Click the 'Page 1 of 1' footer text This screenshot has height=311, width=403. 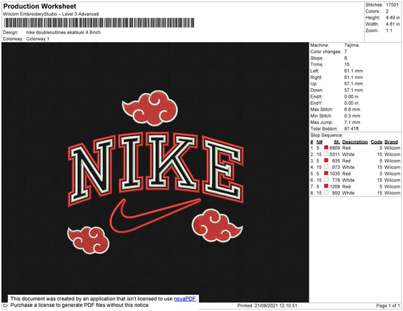tap(388, 306)
